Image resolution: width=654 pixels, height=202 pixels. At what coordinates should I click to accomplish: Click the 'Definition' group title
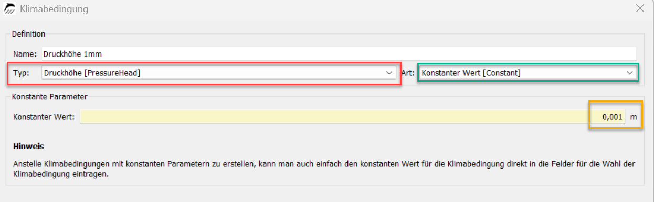[28, 34]
